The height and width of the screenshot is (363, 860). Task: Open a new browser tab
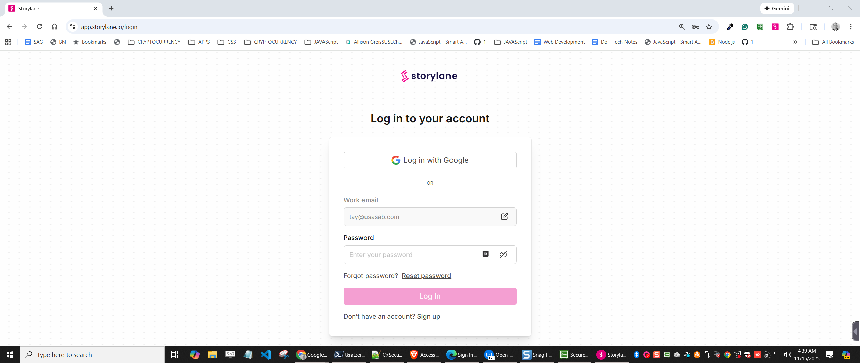tap(111, 8)
